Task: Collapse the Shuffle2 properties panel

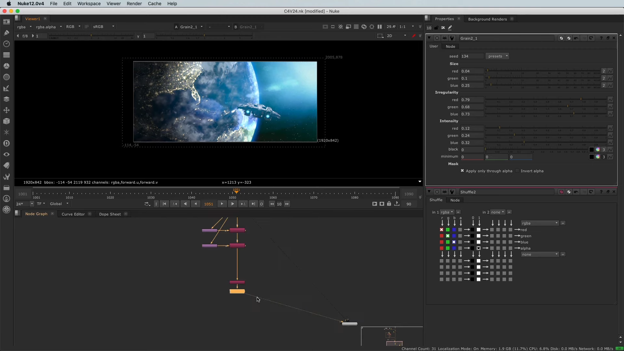Action: (x=429, y=192)
